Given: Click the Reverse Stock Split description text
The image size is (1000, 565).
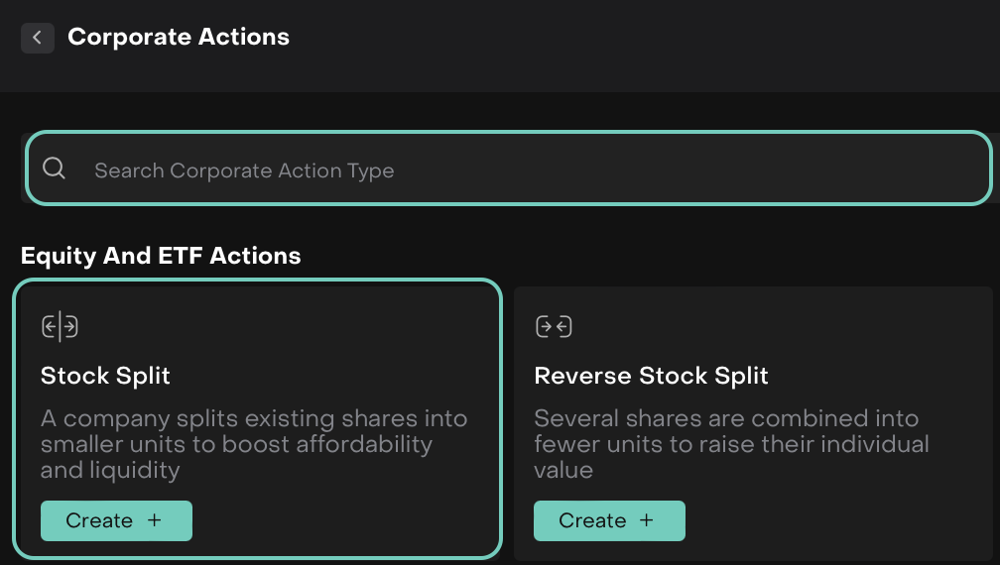Looking at the screenshot, I should [731, 444].
